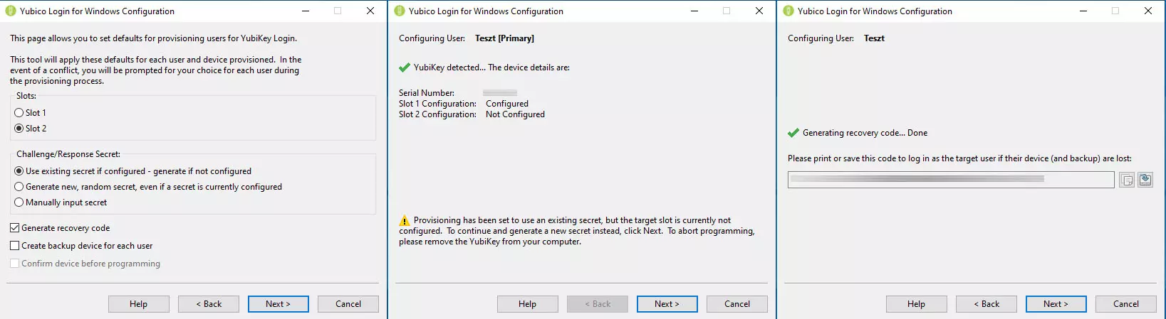Viewport: 1166px width, 319px height.
Task: Close the recovery code configuration window
Action: (1148, 11)
